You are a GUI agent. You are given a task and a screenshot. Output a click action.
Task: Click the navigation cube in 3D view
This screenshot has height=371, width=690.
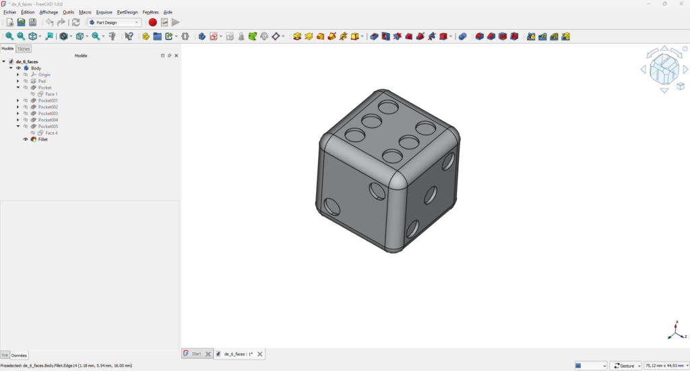[664, 69]
